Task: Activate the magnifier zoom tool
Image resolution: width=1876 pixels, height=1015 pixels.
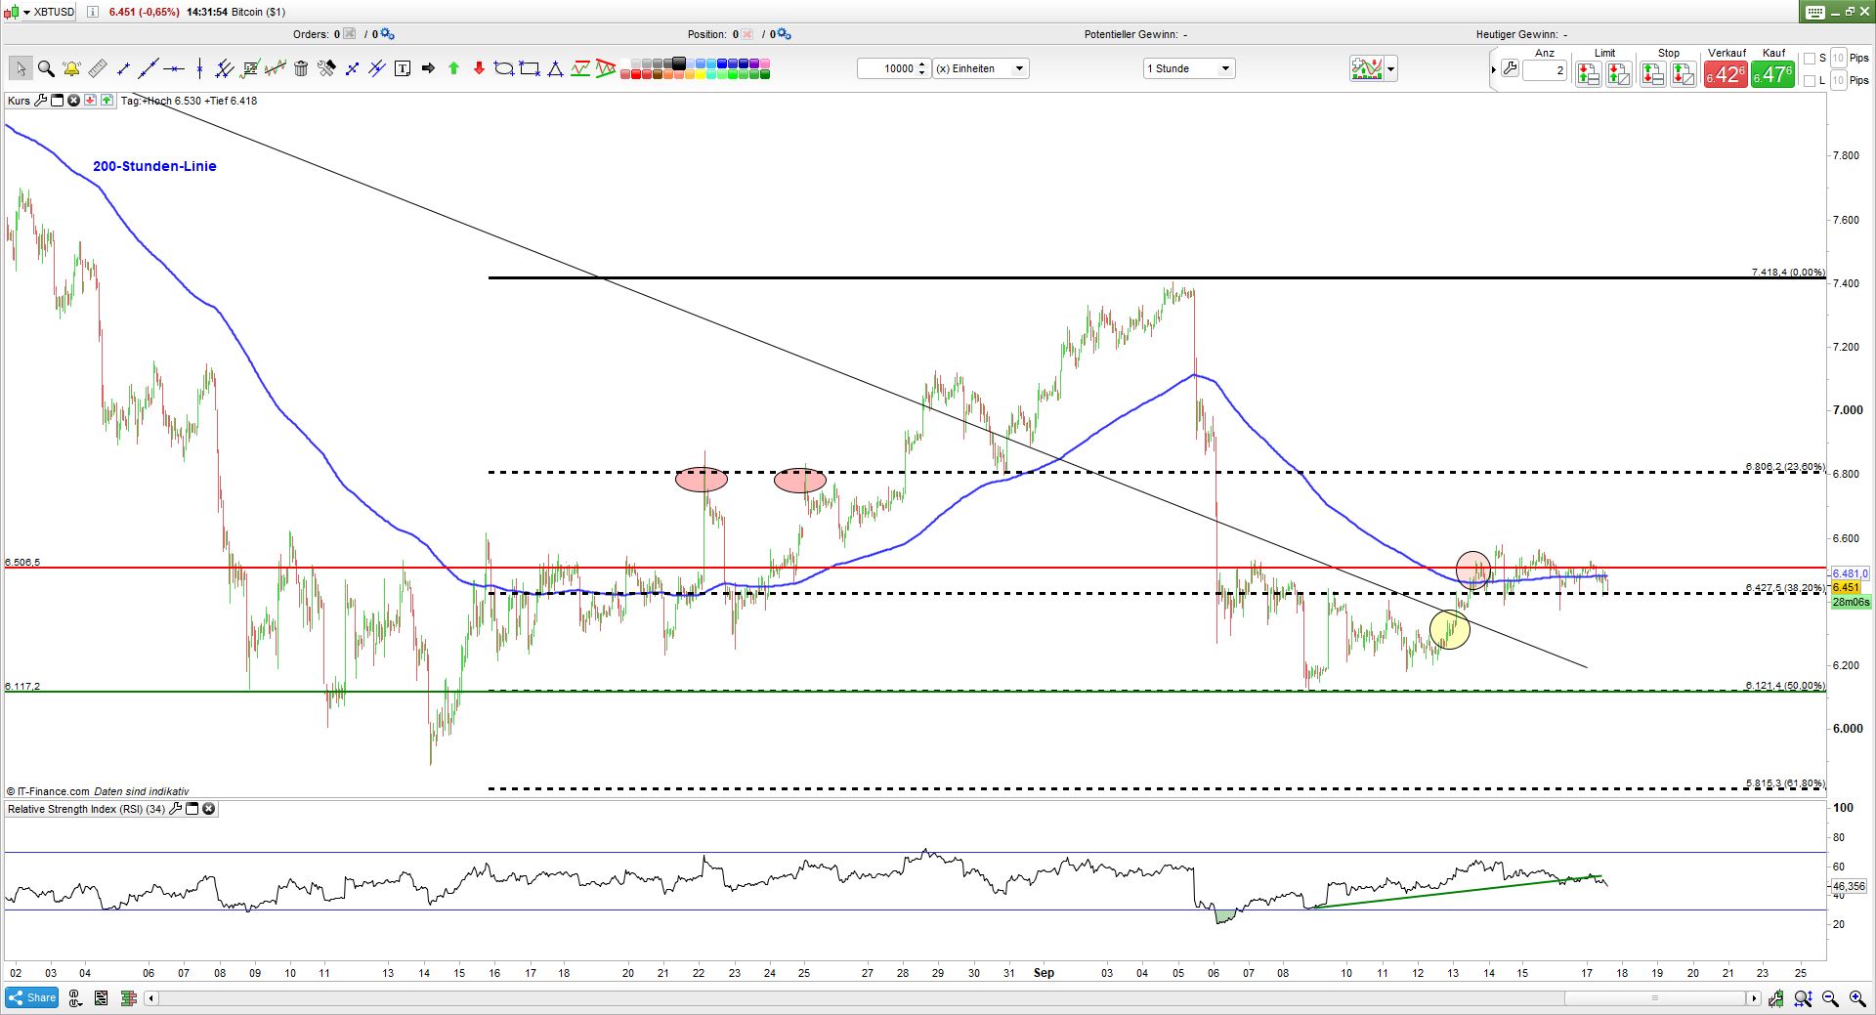Action: [46, 68]
